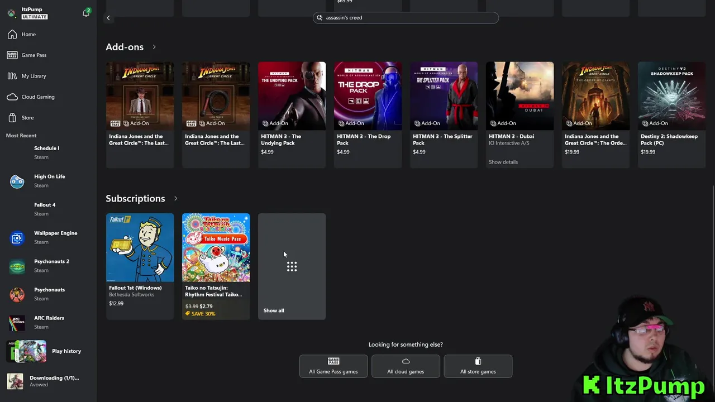This screenshot has width=715, height=402.
Task: Click the assassin's creed search box
Action: point(406,18)
